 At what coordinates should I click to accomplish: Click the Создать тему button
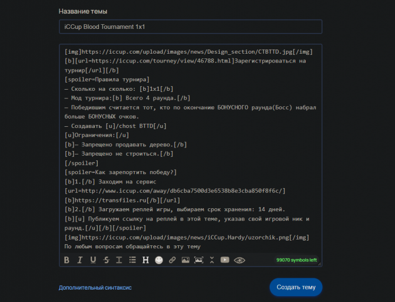(296, 287)
